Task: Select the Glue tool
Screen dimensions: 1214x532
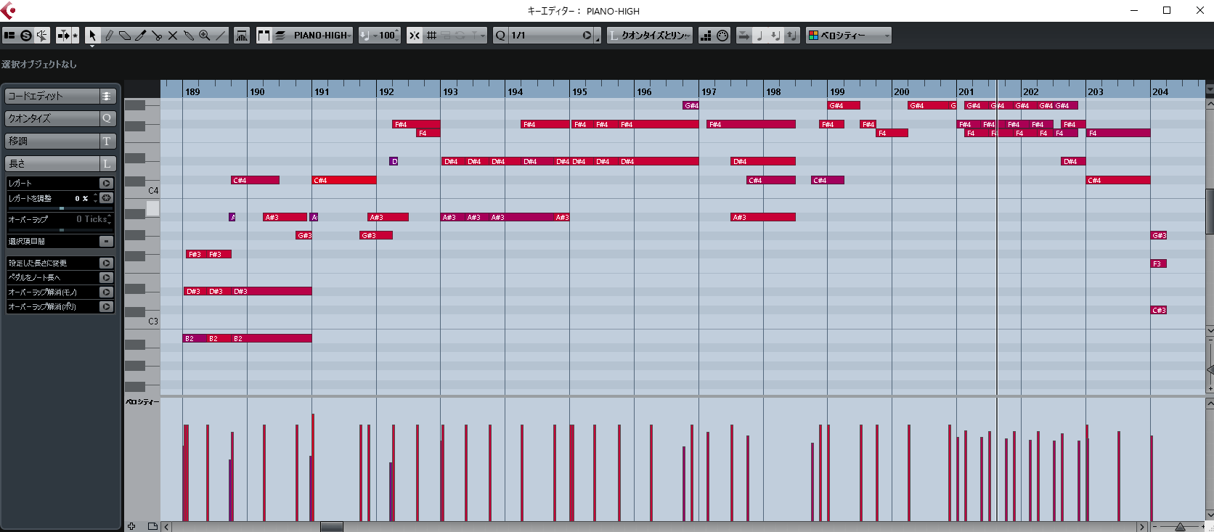Action: (189, 36)
